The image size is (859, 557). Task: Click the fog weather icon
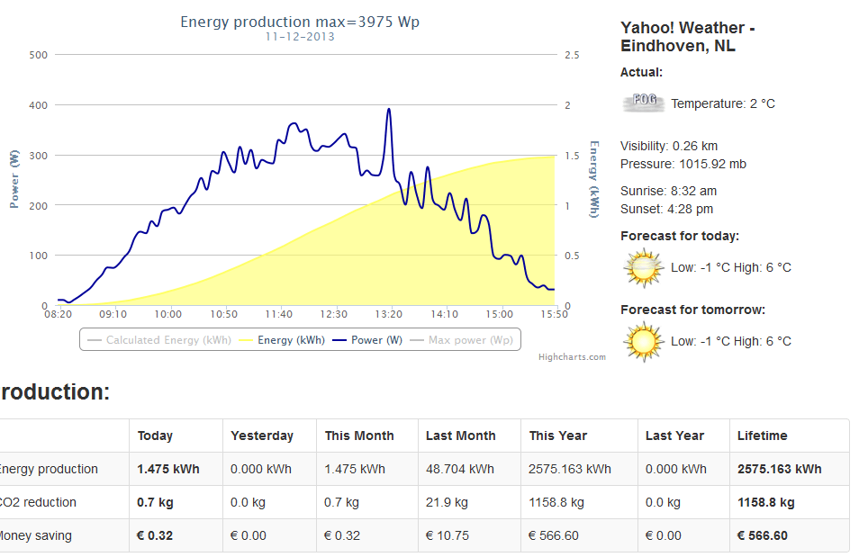point(644,102)
